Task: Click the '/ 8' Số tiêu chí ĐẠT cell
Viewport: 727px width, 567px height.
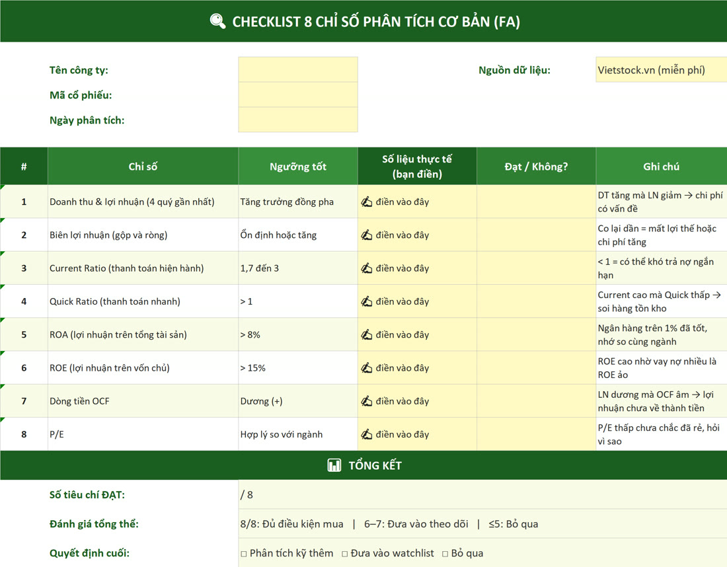Action: [482, 495]
